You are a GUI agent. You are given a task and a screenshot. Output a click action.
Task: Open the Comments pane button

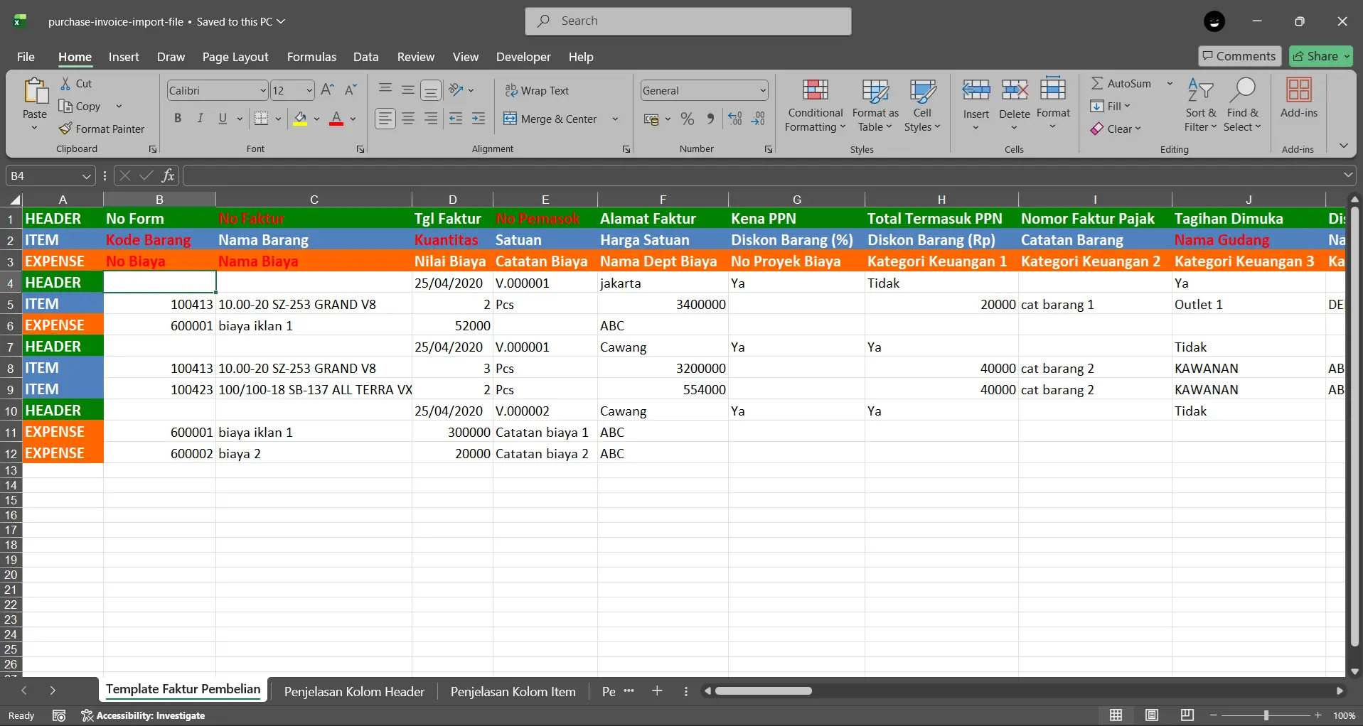1239,56
